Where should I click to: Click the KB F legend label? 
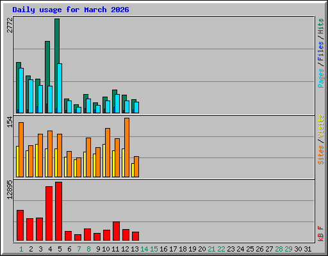coord(321,234)
